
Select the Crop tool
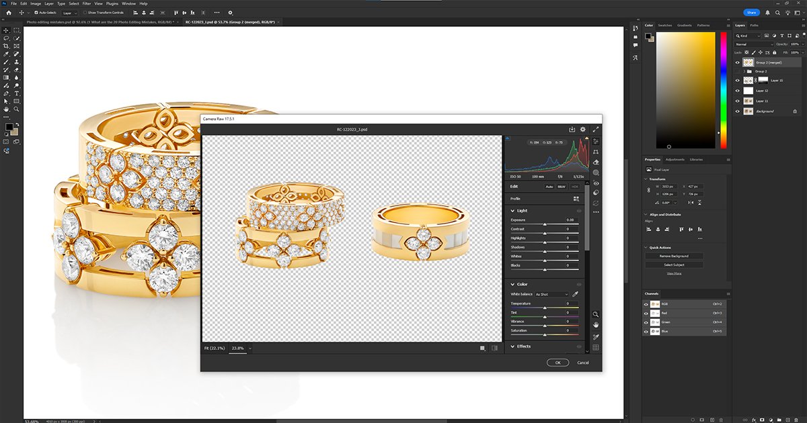click(x=6, y=46)
